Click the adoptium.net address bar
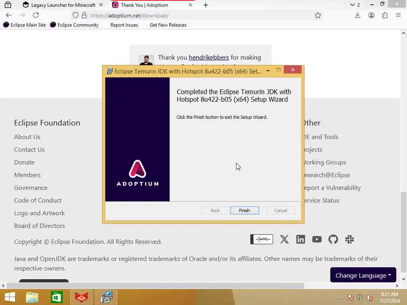Screen dimensions: 407x305 197,15
